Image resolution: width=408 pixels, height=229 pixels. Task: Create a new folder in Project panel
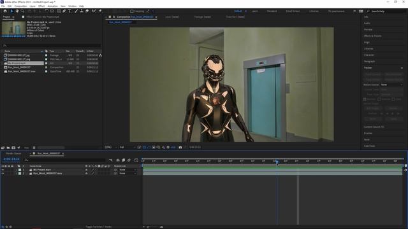[8, 148]
